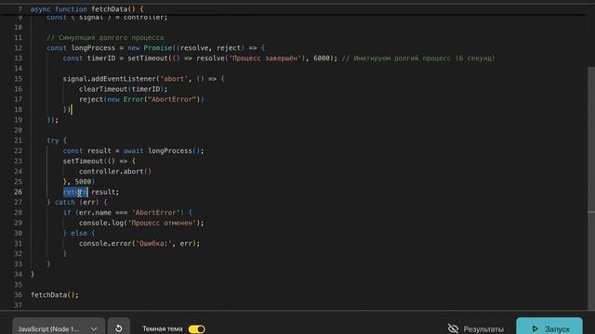The height and width of the screenshot is (334, 595).
Task: Click 'reject(new Error("AbortError"))' line
Action: click(141, 99)
